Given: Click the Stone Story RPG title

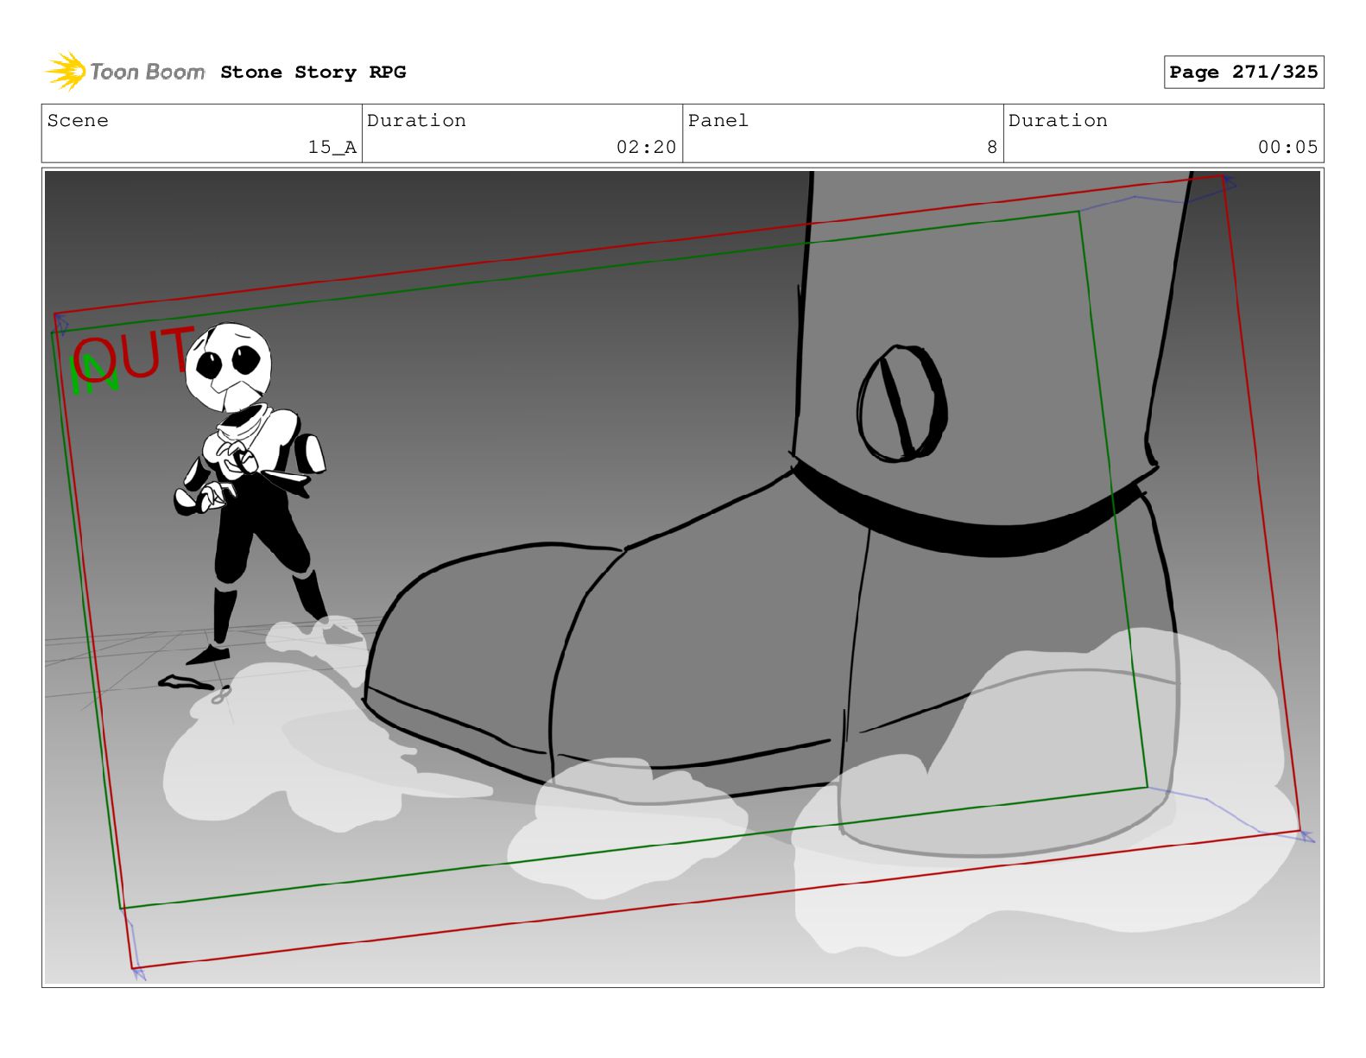Looking at the screenshot, I should [313, 73].
